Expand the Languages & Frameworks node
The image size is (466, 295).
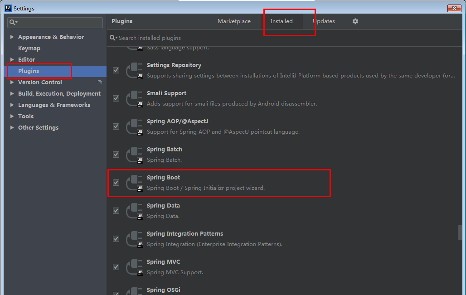click(12, 105)
